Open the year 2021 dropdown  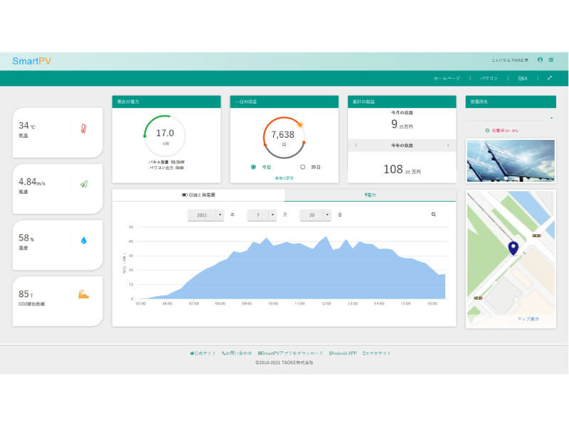pos(220,214)
